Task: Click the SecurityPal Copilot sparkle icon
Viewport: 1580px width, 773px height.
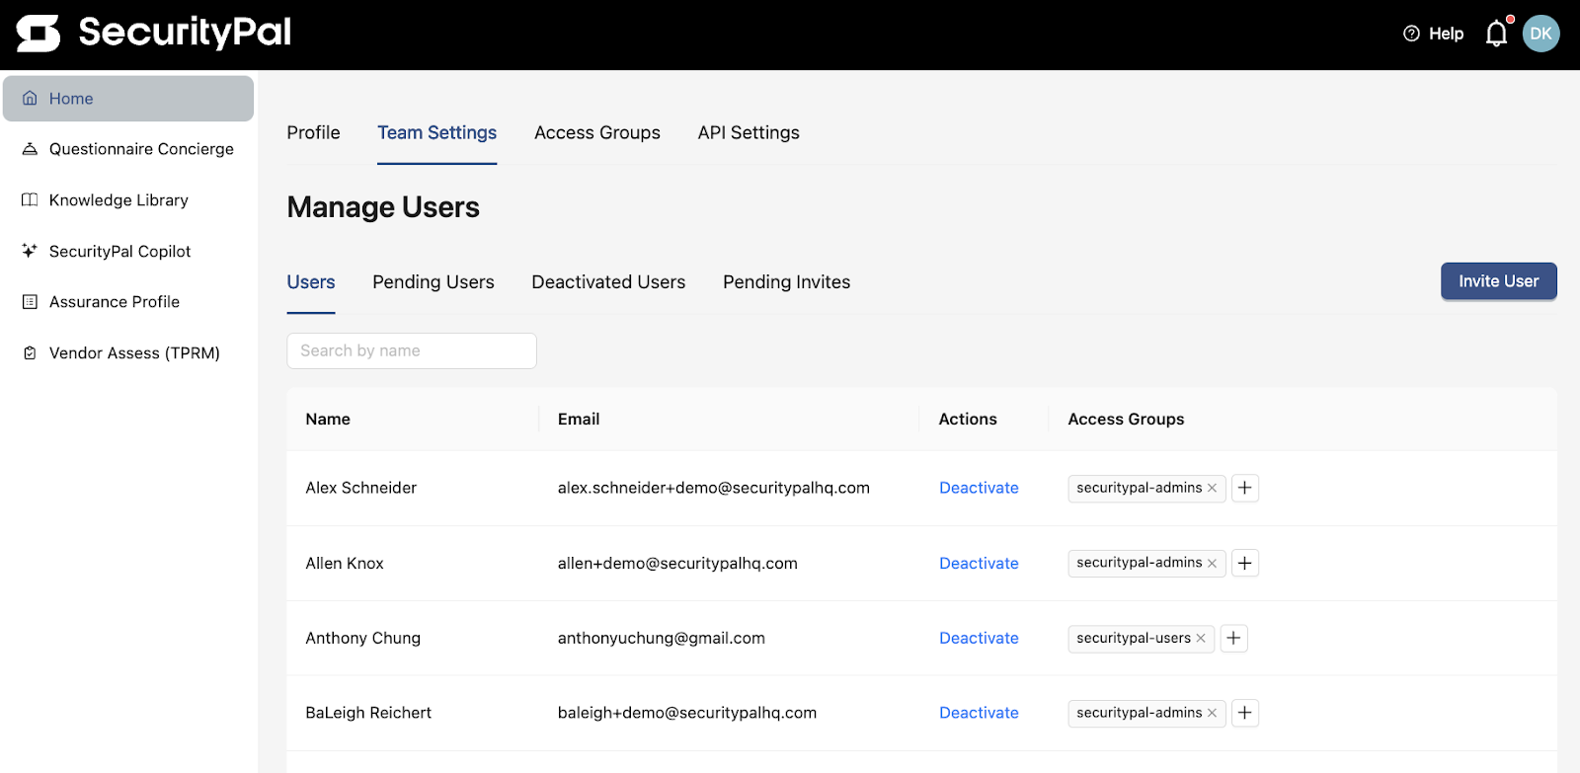Action: pyautogui.click(x=30, y=251)
